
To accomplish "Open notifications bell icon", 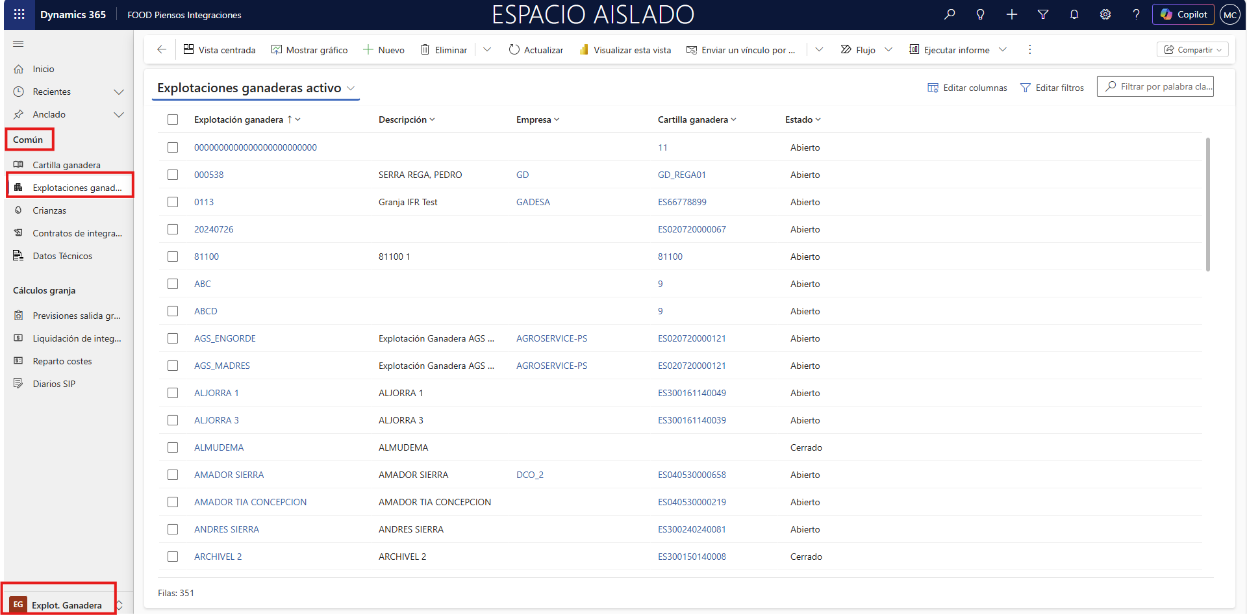I will click(x=1074, y=14).
